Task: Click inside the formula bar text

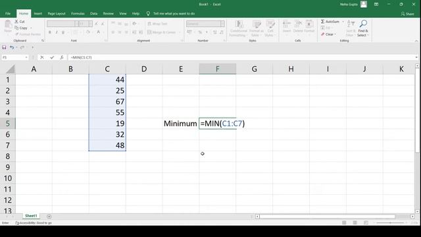Action: click(x=82, y=57)
